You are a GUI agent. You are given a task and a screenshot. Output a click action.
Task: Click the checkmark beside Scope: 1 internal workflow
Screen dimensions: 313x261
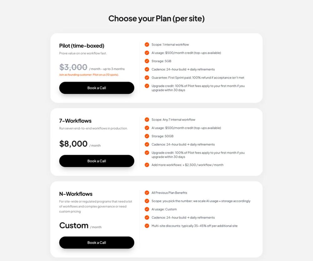point(147,44)
